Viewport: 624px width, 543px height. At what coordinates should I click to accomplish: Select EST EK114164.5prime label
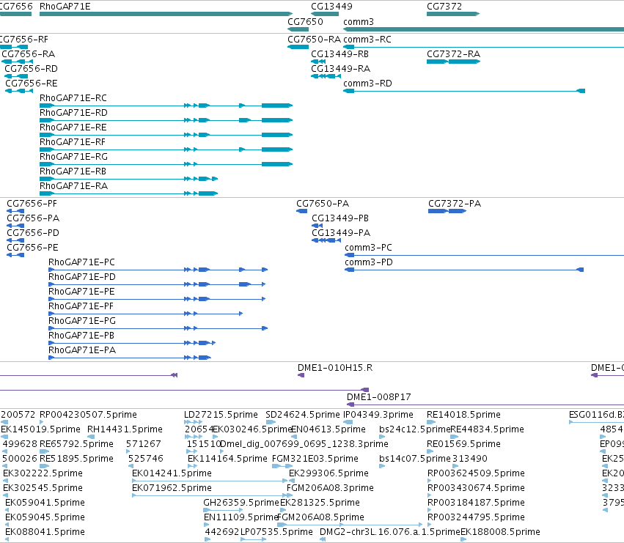tap(227, 459)
